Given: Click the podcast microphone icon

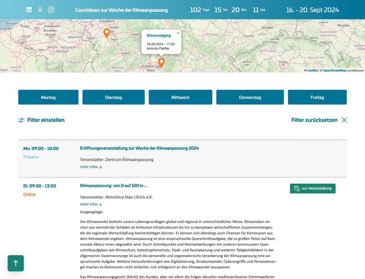Looking at the screenshot, I should 40,10.
